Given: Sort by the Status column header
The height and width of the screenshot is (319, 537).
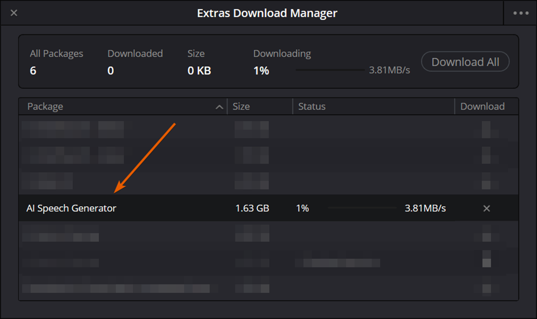Looking at the screenshot, I should point(312,107).
